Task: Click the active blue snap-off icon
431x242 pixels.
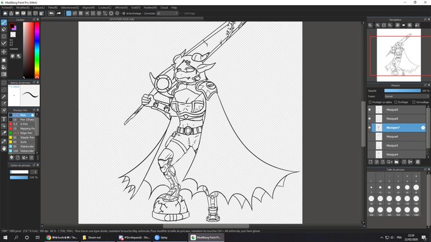Action: click(x=68, y=13)
